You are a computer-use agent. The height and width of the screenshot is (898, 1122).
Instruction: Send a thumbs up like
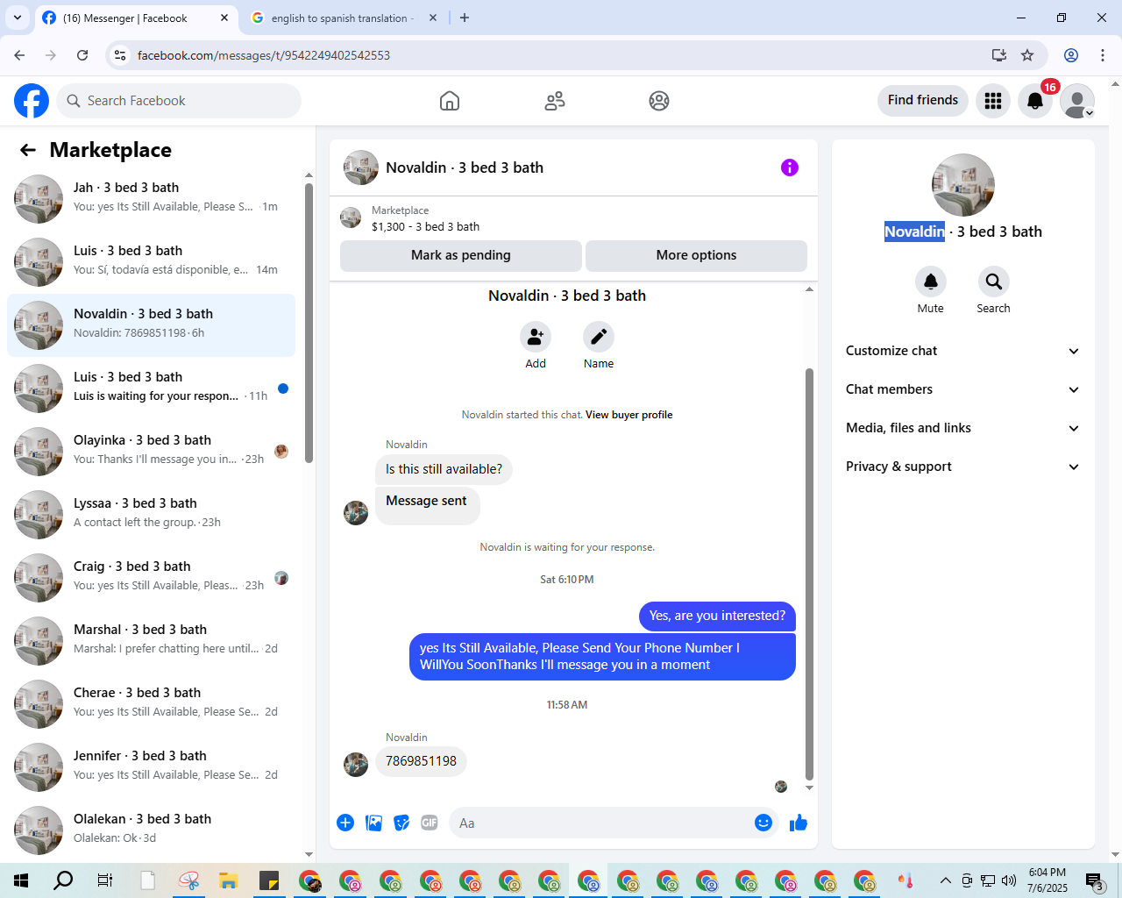pos(799,823)
